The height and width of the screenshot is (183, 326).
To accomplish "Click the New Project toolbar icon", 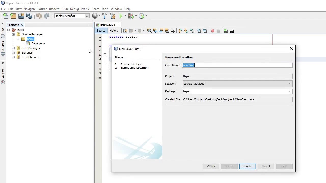I will pos(13,16).
